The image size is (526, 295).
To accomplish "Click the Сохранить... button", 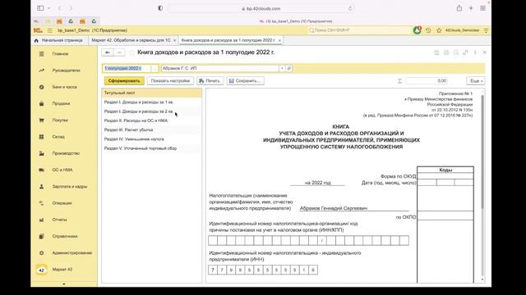I will [x=245, y=81].
